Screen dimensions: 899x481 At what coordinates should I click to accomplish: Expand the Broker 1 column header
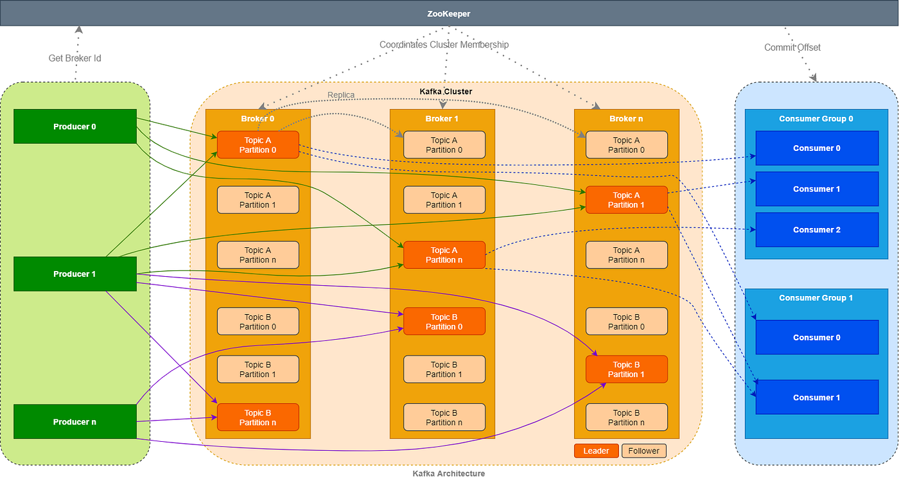(442, 118)
